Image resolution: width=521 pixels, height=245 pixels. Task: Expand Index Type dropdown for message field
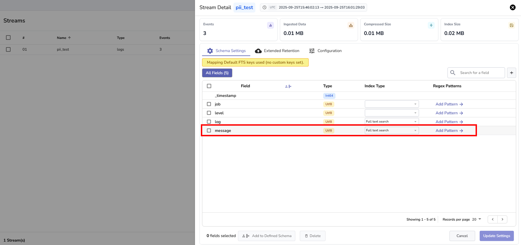391,131
